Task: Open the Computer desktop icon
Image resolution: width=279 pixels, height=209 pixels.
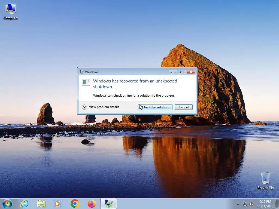Action: 11,11
